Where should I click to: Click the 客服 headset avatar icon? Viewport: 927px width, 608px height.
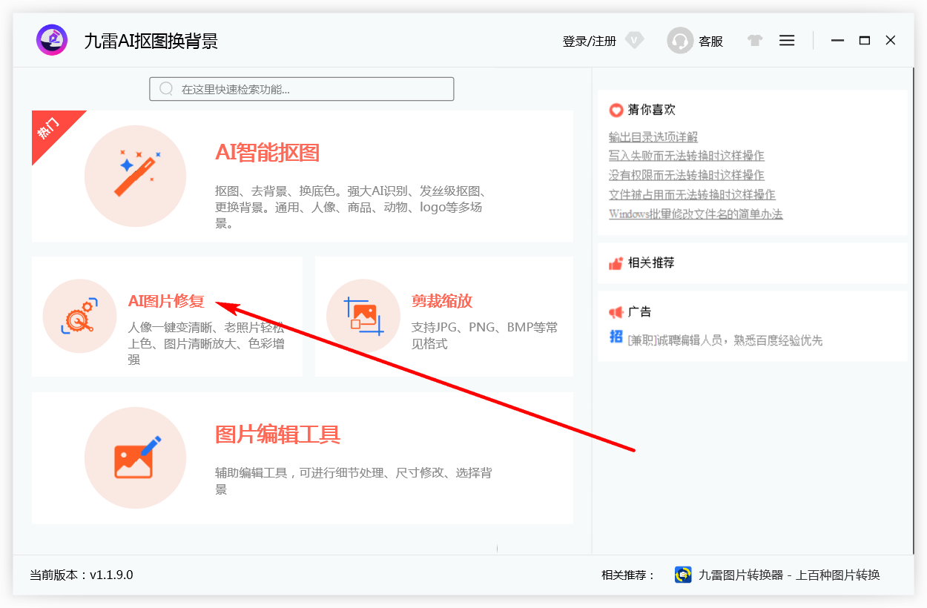680,41
